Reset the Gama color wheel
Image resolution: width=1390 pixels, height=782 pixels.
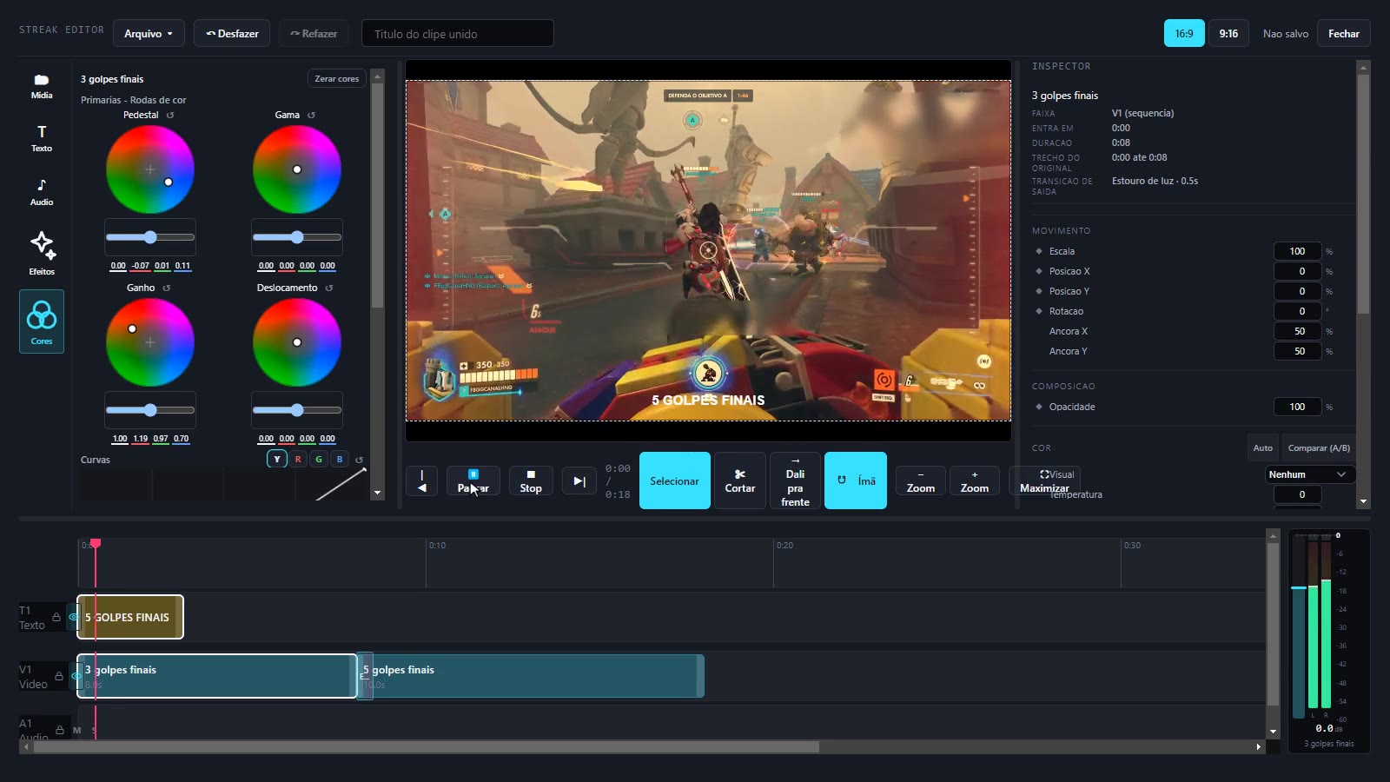(311, 115)
